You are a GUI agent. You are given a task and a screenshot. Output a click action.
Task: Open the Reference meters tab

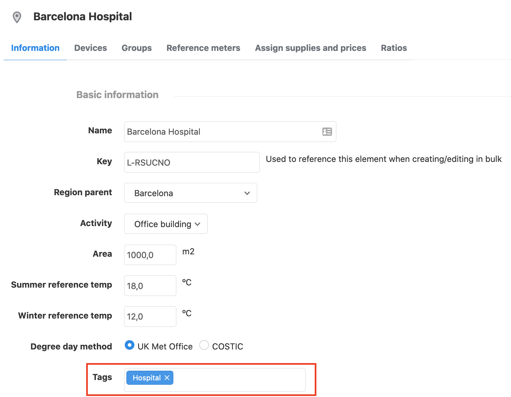point(203,48)
